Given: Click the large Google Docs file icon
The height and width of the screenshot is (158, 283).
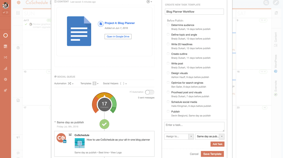Looking at the screenshot, I should [x=79, y=31].
